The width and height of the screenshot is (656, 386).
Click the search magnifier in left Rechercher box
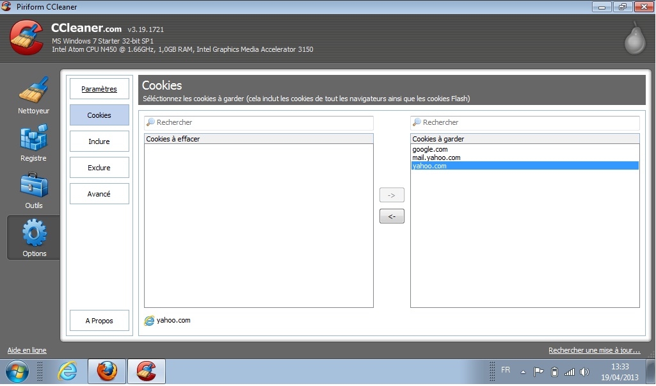point(150,122)
